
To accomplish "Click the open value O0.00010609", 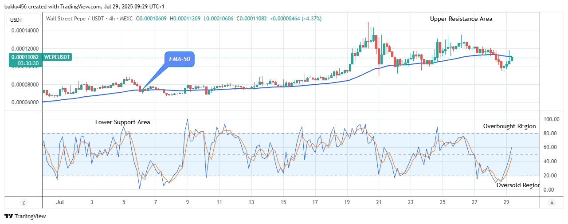I will 152,19.
